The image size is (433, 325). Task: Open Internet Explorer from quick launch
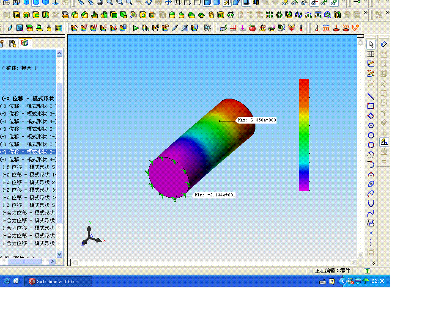pyautogui.click(x=6, y=281)
